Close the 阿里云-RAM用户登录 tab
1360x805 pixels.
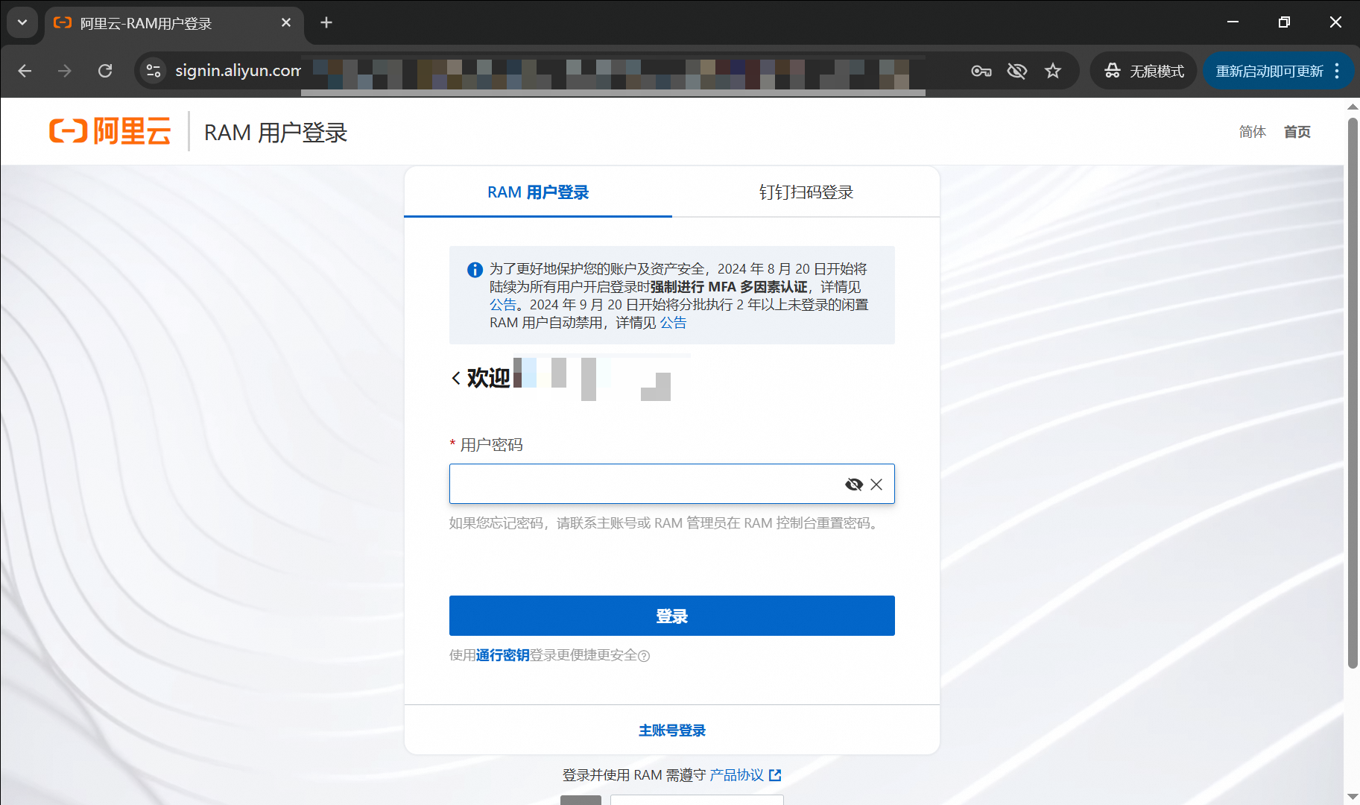(286, 23)
